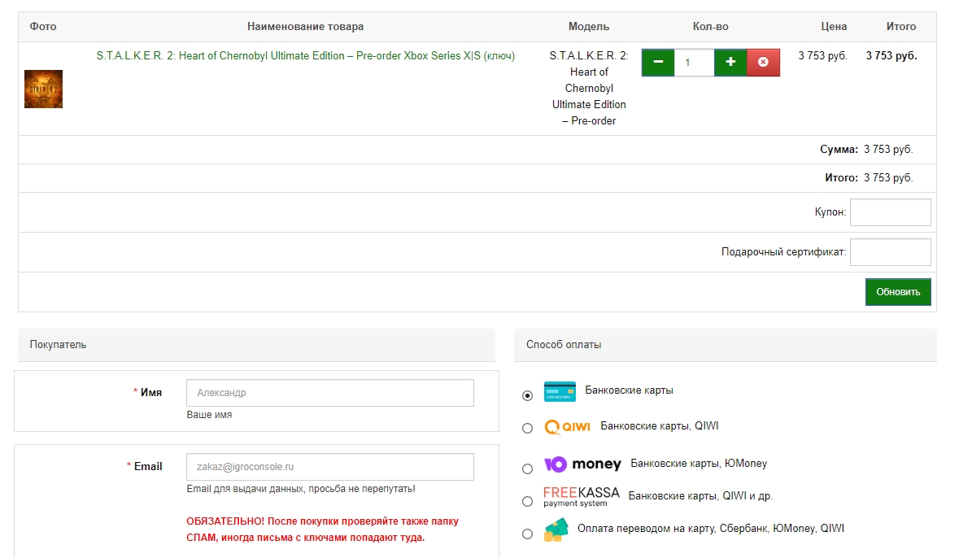Select card transfer payment radio button

coord(528,534)
